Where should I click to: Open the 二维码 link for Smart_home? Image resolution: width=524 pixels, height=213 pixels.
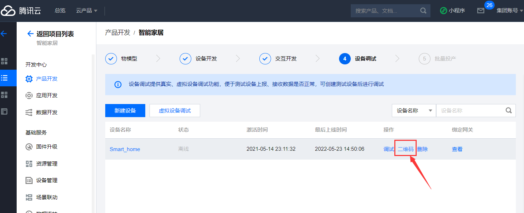(x=405, y=149)
